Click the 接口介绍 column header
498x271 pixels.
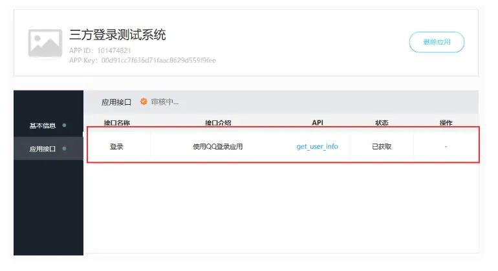pos(218,123)
